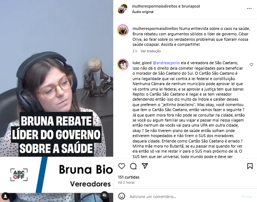Open the three-dot more options menu
The image size is (257, 202).
(249, 9)
